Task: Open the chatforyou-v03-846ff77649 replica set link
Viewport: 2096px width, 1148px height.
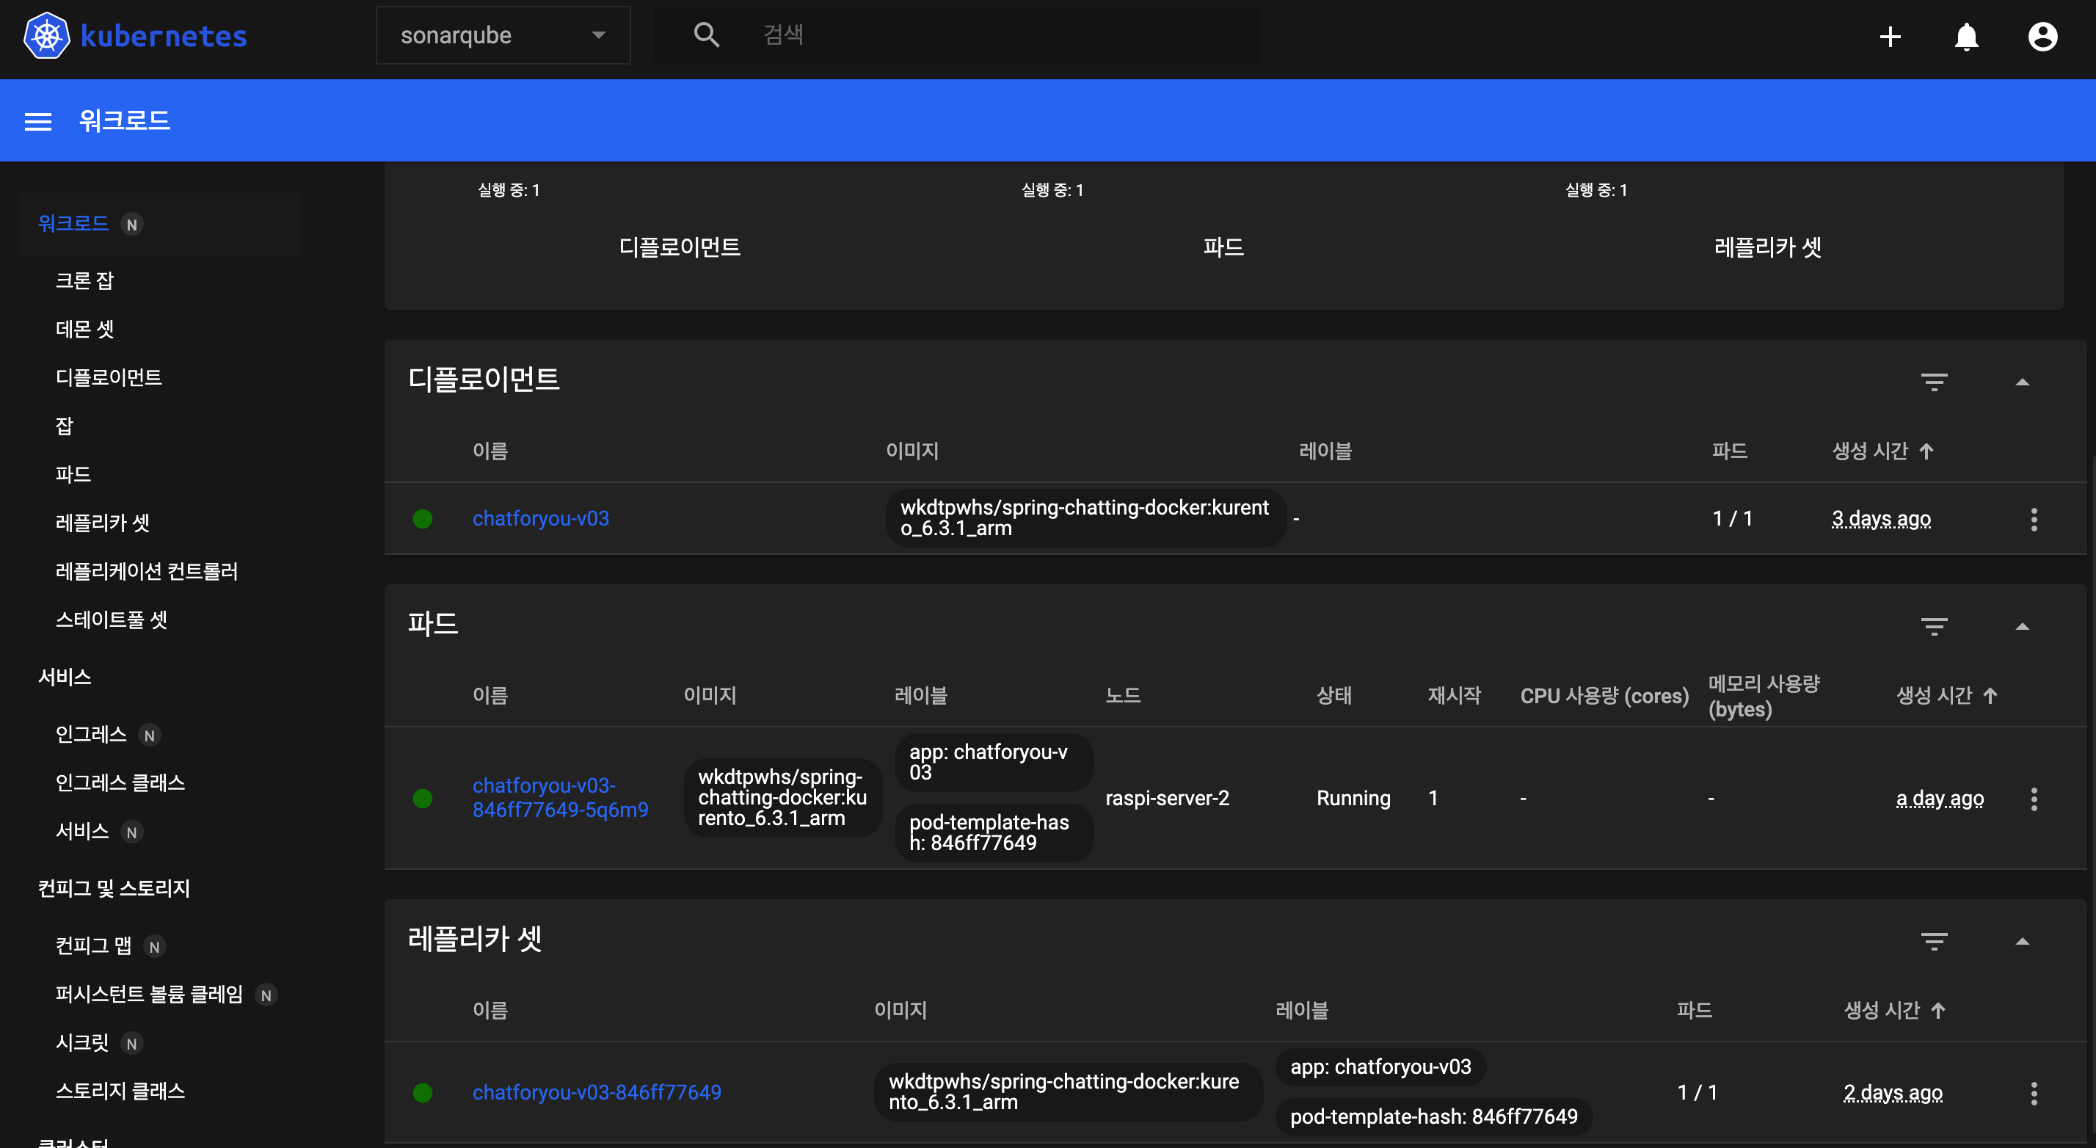Action: coord(597,1092)
